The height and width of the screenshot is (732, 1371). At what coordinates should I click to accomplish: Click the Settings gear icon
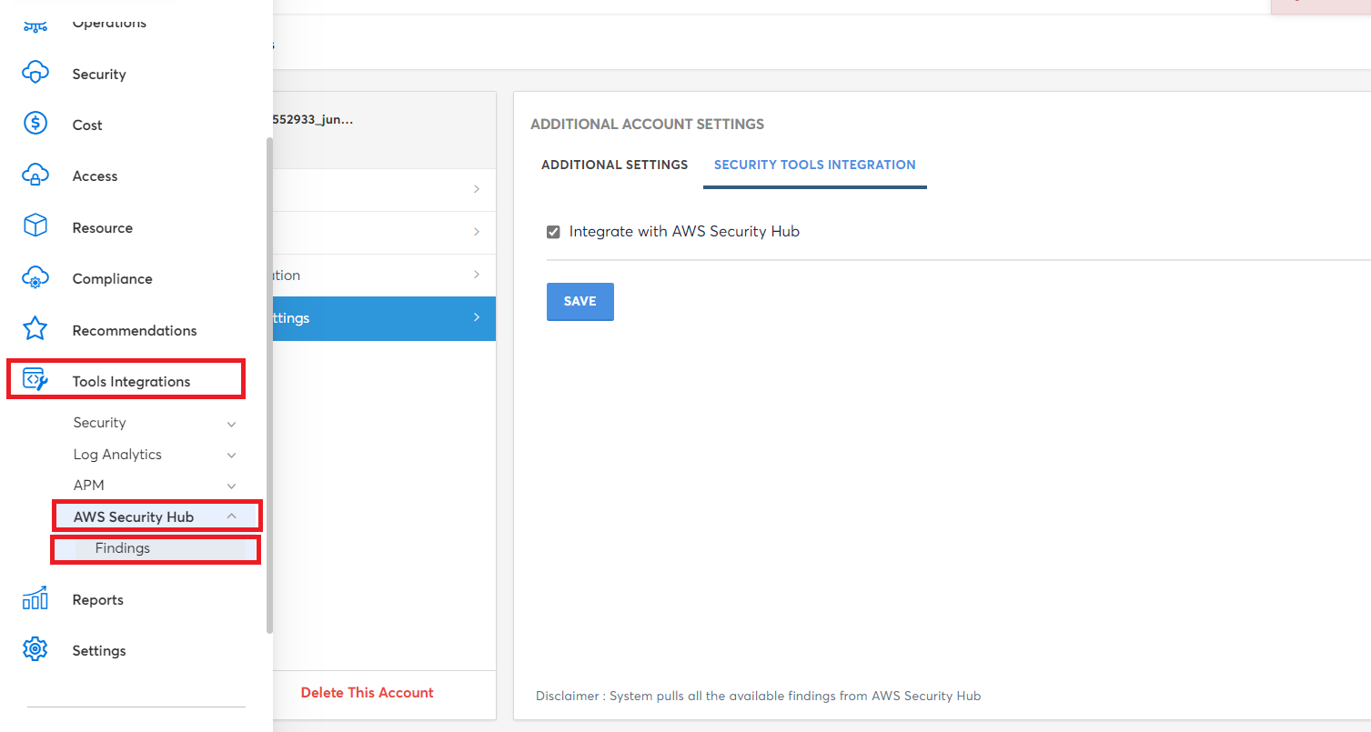click(x=35, y=649)
